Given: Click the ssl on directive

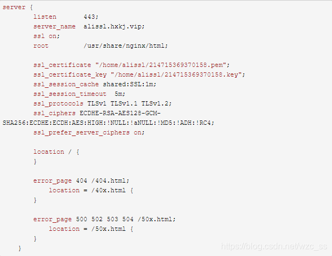Looking at the screenshot, I should pos(47,36).
